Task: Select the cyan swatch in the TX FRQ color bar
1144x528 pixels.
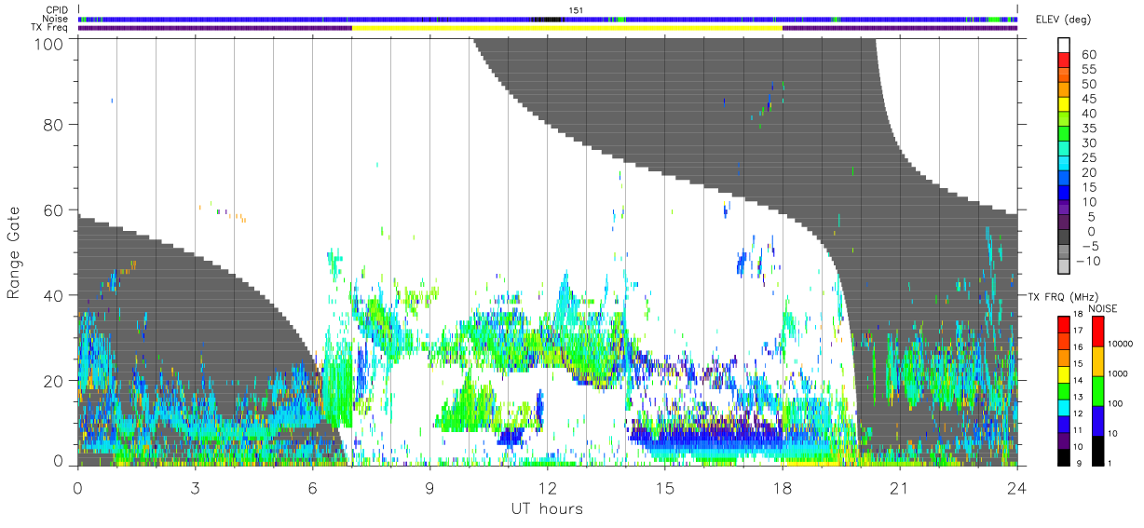Action: pos(1063,408)
